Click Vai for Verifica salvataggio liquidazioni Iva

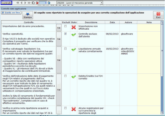coord(59,60)
